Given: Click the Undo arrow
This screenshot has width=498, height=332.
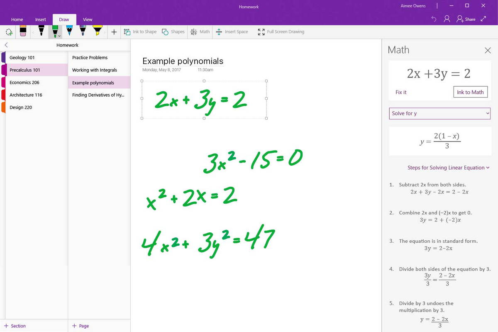Looking at the screenshot, I should tap(434, 19).
